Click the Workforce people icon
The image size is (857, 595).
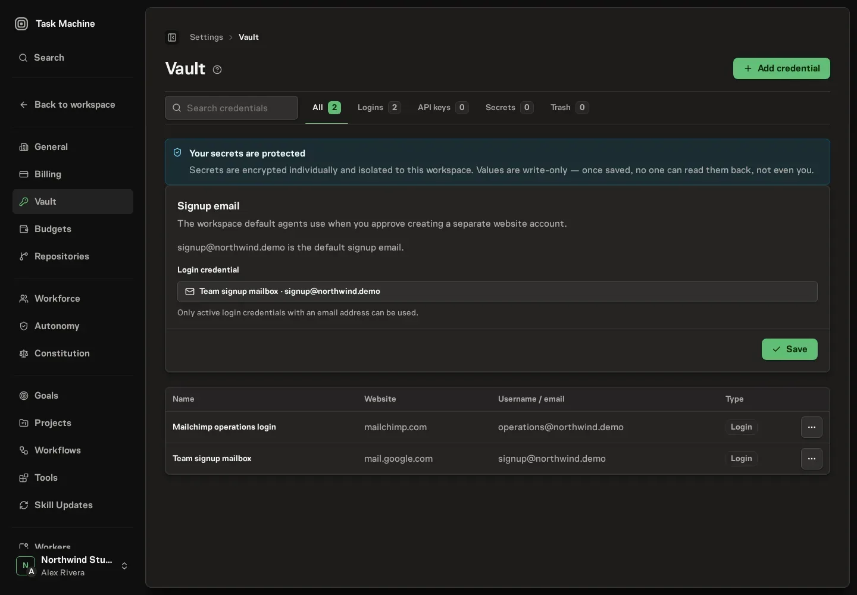click(x=24, y=299)
